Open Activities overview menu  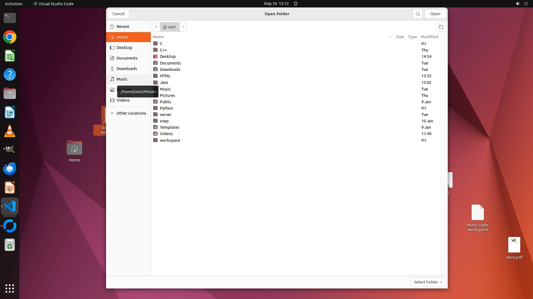click(x=14, y=4)
